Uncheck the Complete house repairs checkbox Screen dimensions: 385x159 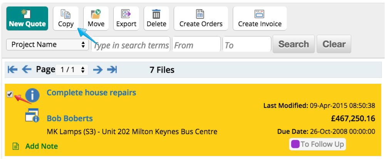[10, 94]
